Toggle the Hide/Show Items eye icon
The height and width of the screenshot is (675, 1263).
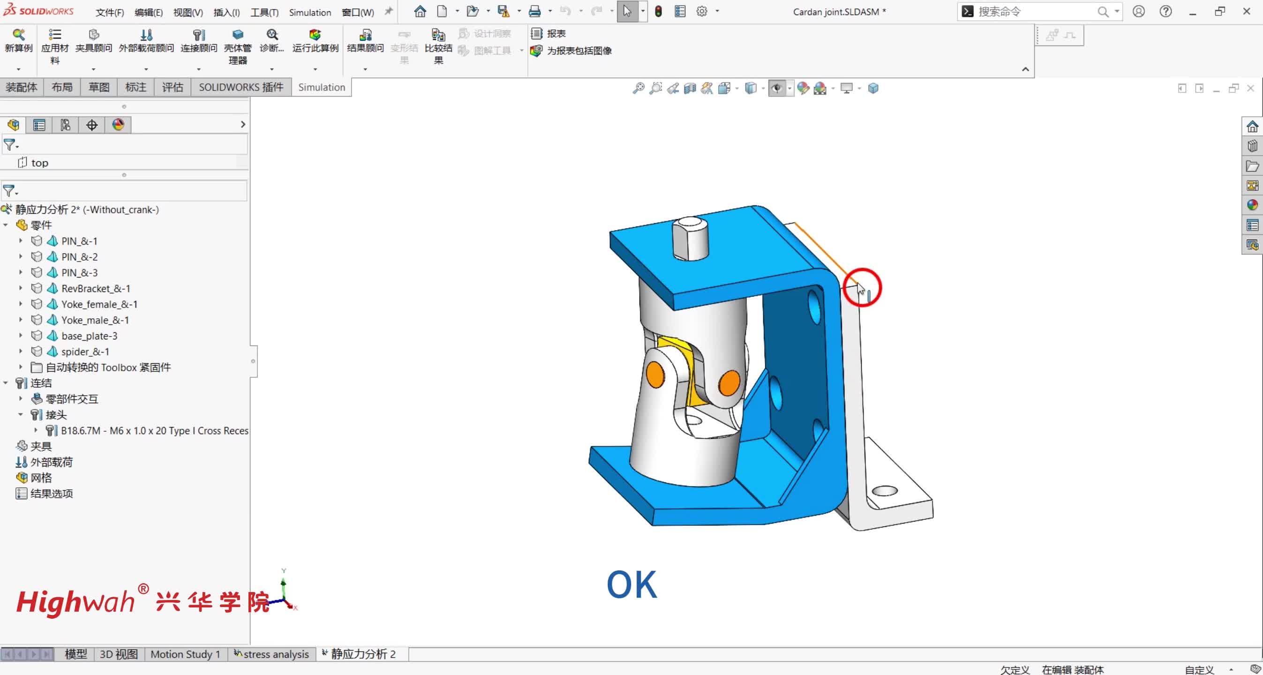click(777, 88)
